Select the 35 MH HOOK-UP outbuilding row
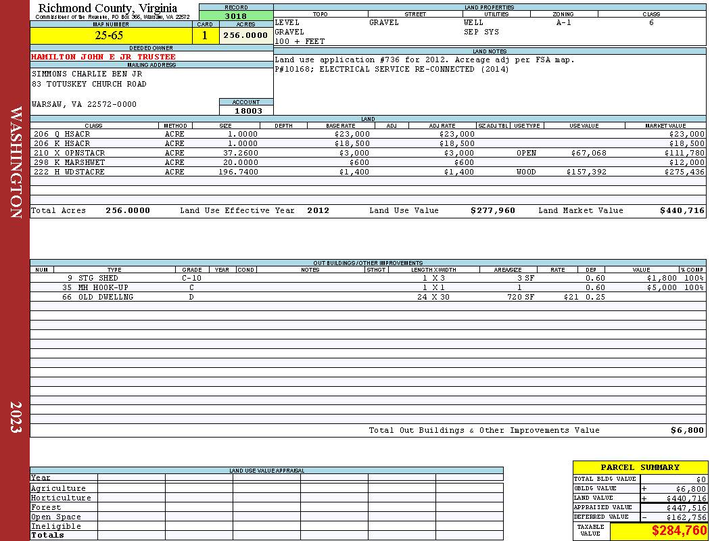 pos(368,288)
